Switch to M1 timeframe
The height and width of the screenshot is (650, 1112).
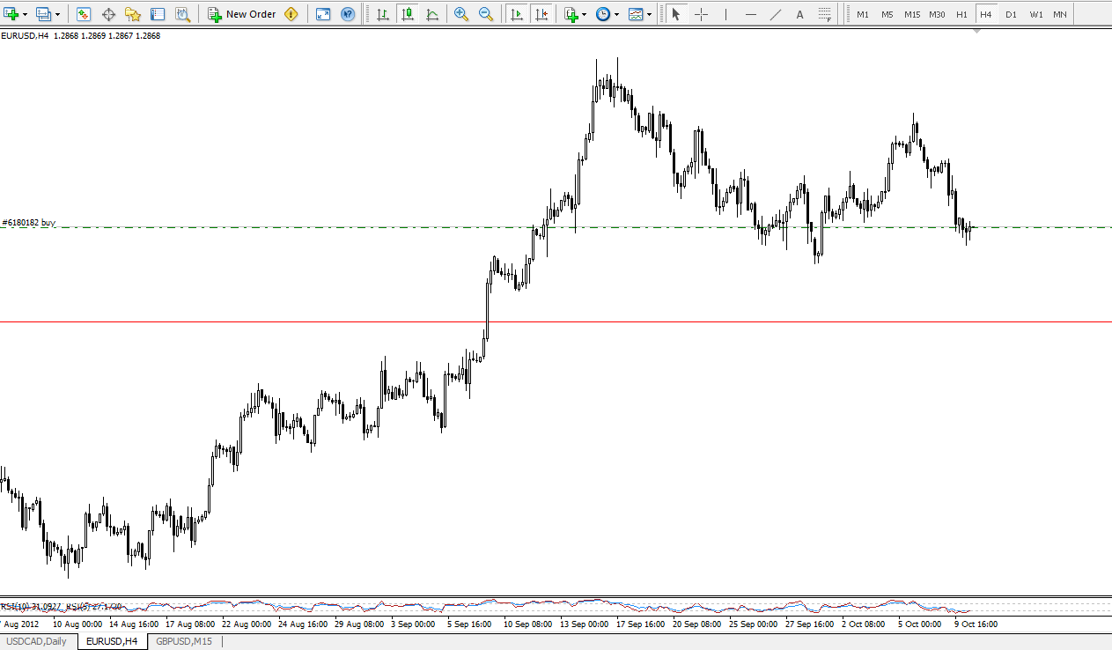click(x=863, y=14)
